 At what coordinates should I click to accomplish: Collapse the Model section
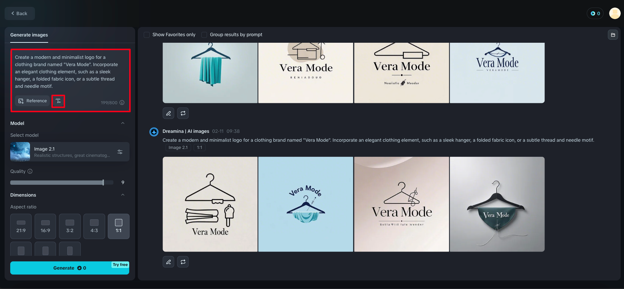(123, 123)
